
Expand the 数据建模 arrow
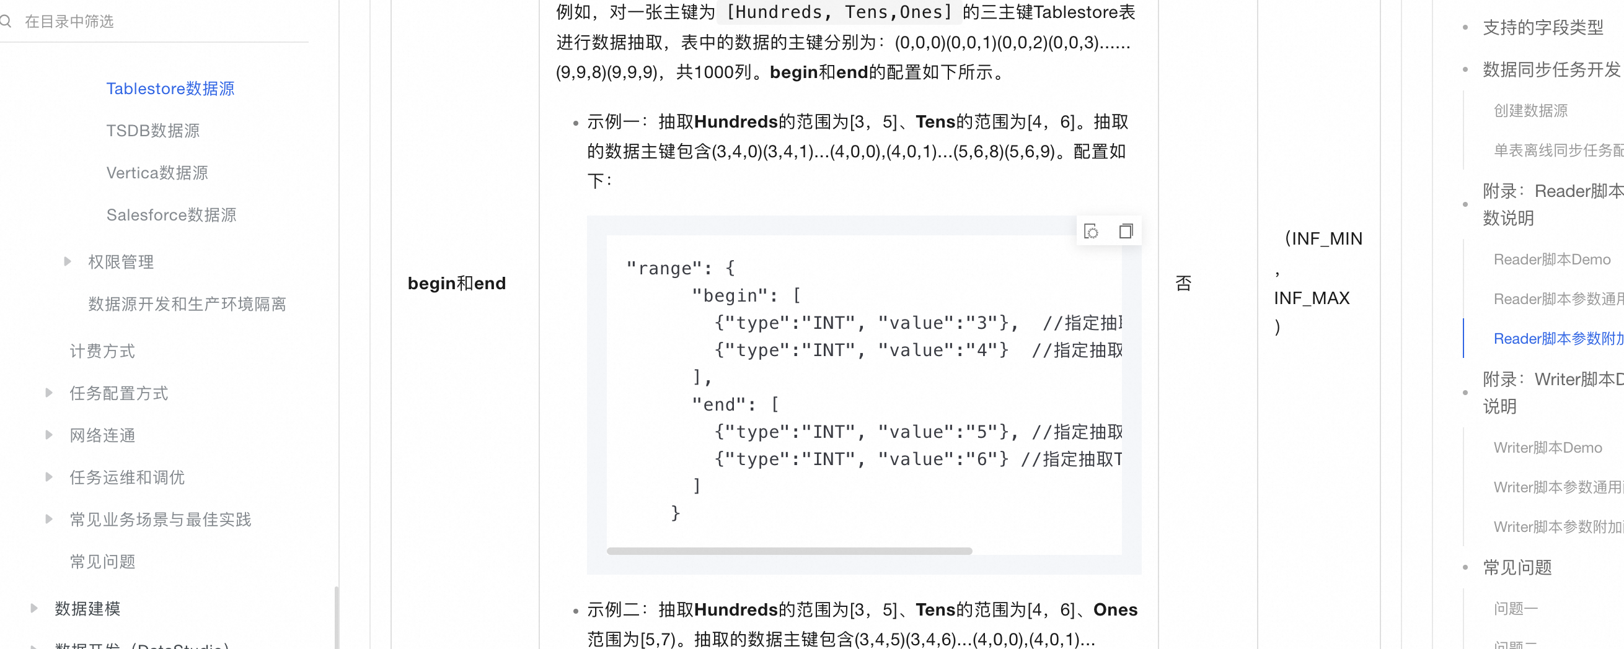34,608
